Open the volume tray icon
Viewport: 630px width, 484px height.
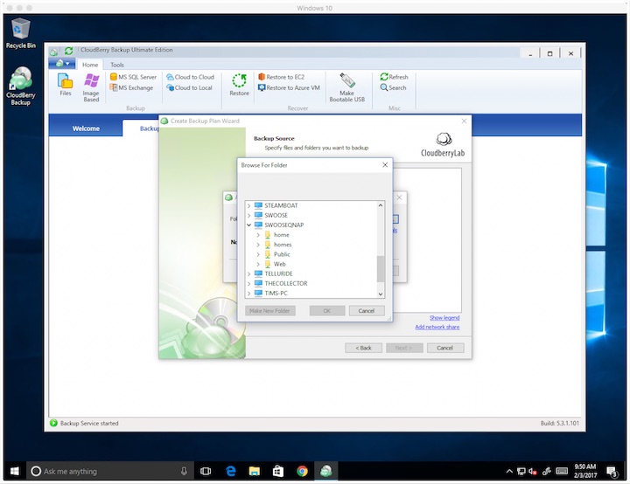[533, 471]
